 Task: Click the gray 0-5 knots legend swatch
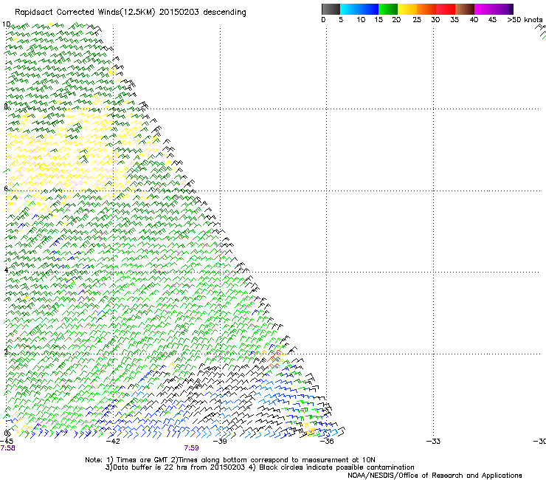[x=331, y=9]
